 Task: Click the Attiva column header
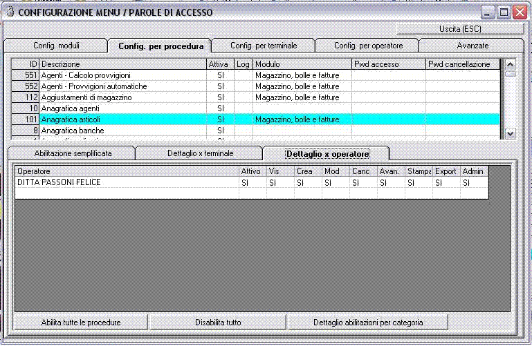[x=220, y=64]
